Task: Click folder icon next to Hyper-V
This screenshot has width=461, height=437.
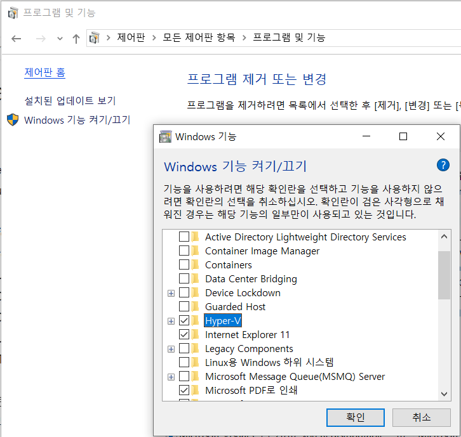Action: pyautogui.click(x=195, y=320)
